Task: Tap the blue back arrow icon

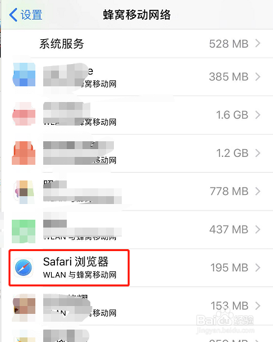Action: coord(13,15)
